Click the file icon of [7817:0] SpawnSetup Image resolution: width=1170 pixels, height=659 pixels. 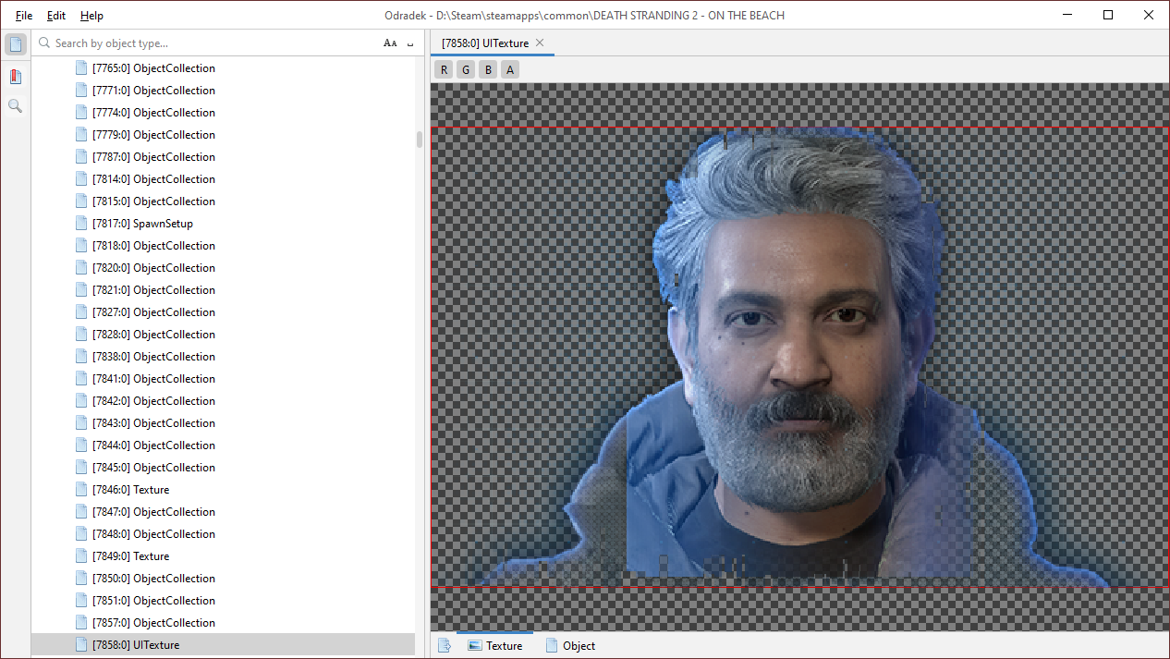tap(81, 224)
